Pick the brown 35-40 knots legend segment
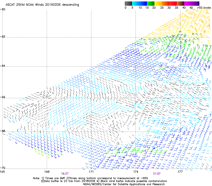The width and height of the screenshot is (212, 186). (180, 3)
